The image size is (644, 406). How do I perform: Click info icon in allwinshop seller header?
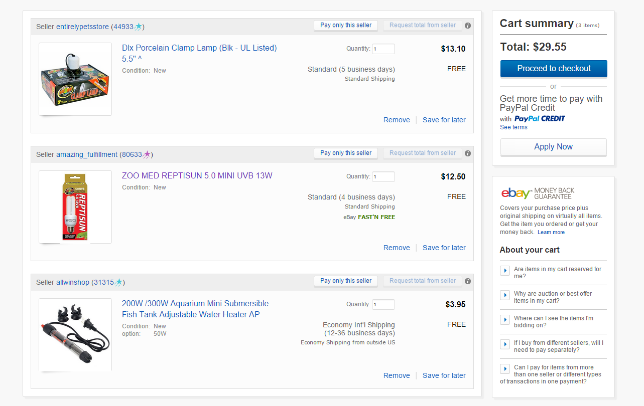[468, 281]
